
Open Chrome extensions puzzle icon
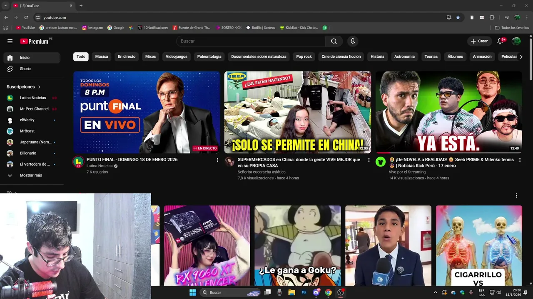492,17
